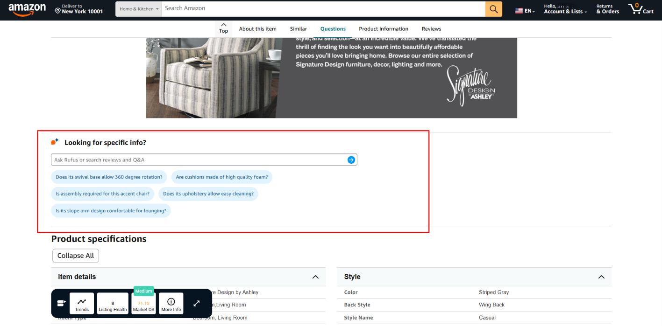662x326 pixels.
Task: Open the Trends chart in extension toolbar
Action: (82, 304)
